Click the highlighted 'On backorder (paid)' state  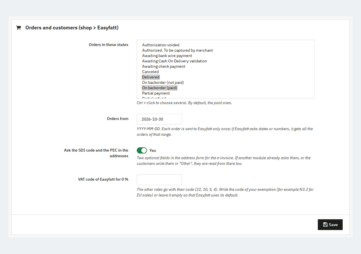tap(160, 88)
